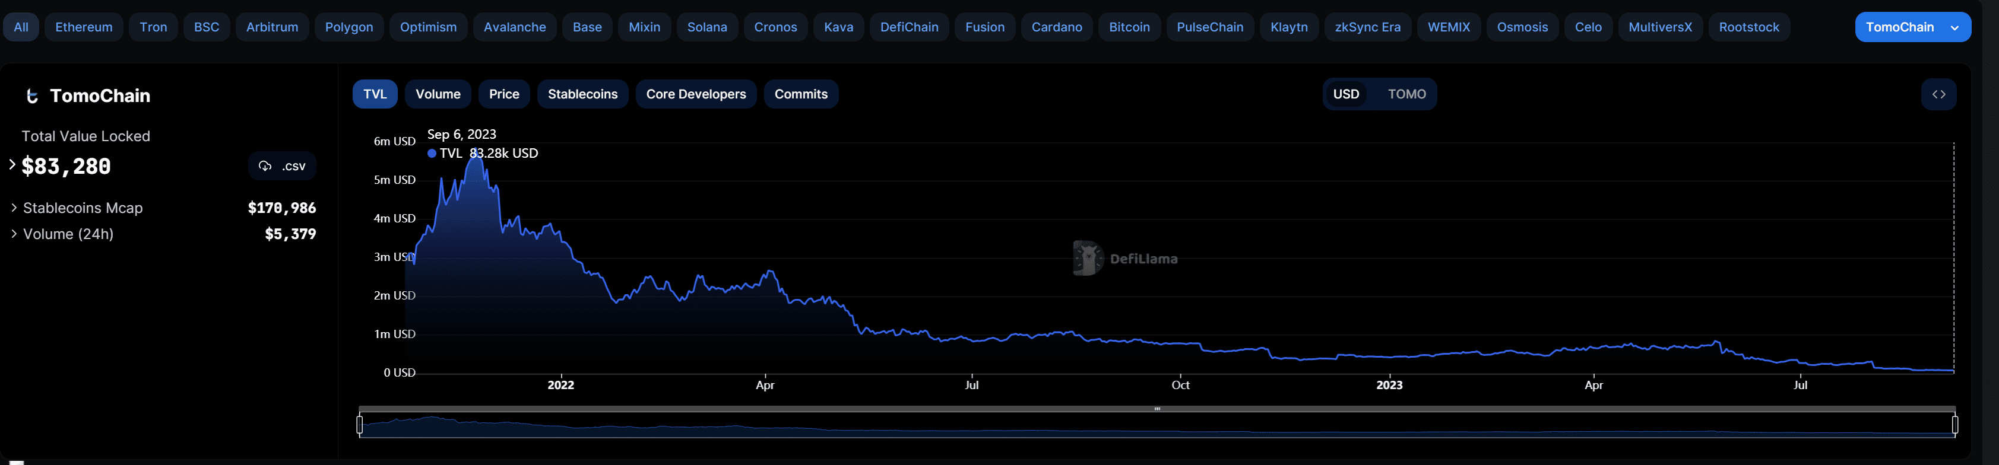Open the Rootstock chain page
Screen dimensions: 1999x465
(1748, 27)
